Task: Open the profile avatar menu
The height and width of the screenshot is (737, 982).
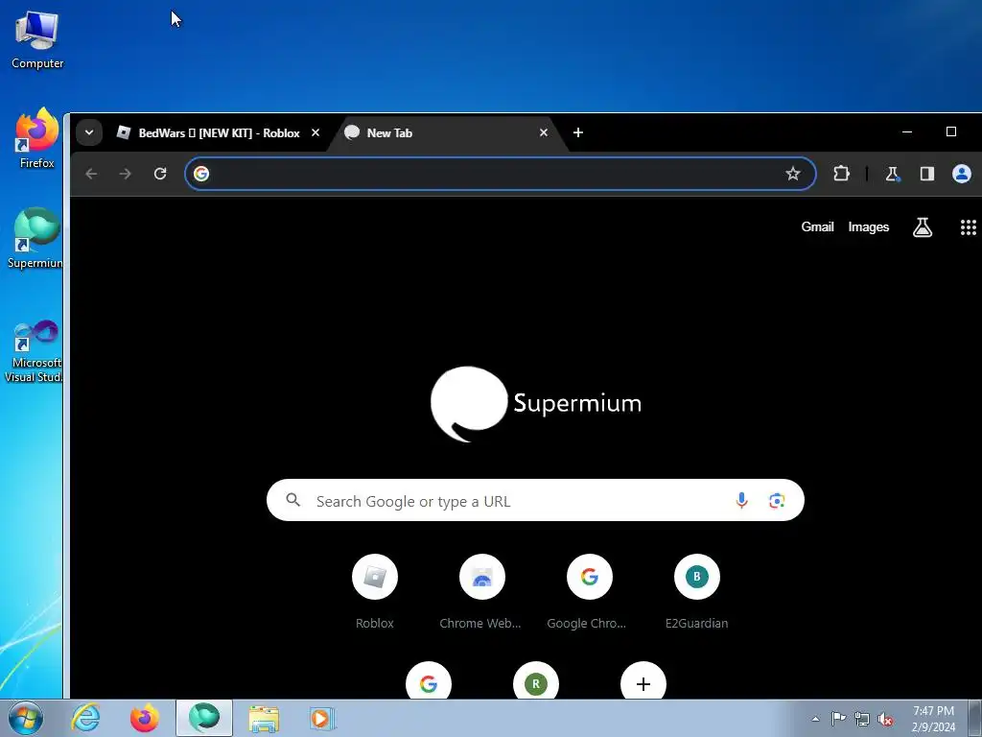Action: click(x=961, y=174)
